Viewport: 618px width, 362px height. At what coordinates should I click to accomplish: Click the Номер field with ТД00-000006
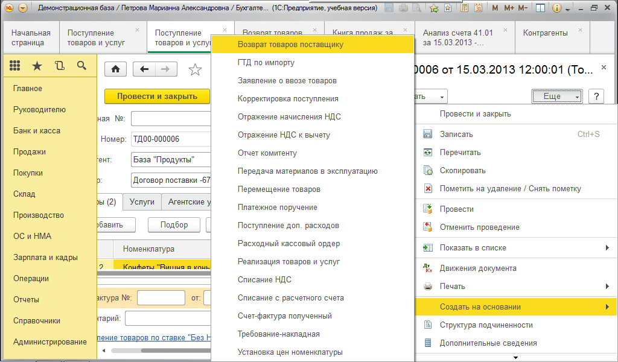[x=169, y=139]
